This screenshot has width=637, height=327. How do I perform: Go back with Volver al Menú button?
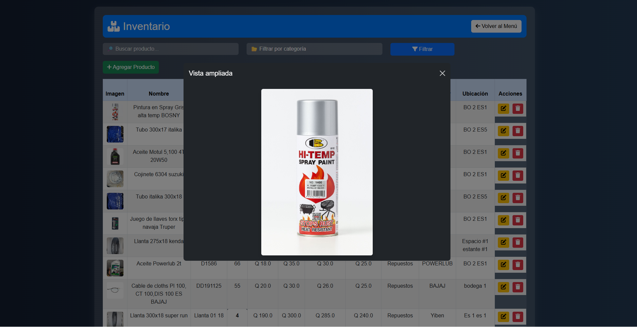[x=496, y=26]
